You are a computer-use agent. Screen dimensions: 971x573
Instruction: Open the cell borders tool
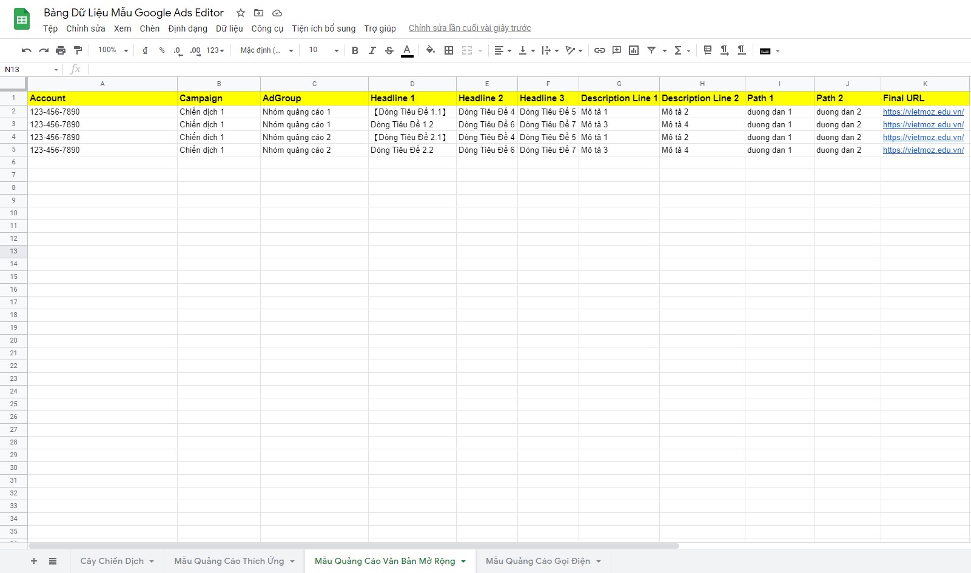(x=449, y=50)
